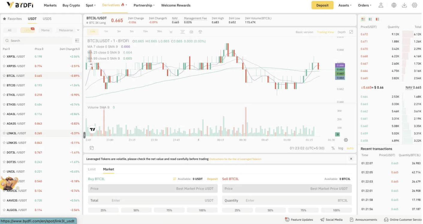Open the Assets dropdown
423x224 pixels.
pyautogui.click(x=345, y=5)
